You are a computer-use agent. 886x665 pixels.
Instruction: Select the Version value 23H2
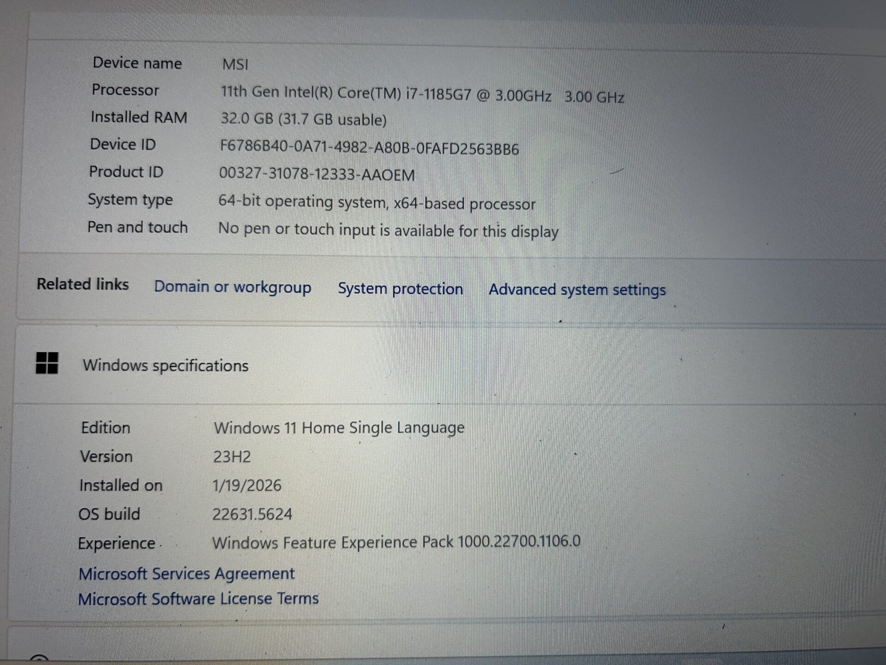[232, 457]
